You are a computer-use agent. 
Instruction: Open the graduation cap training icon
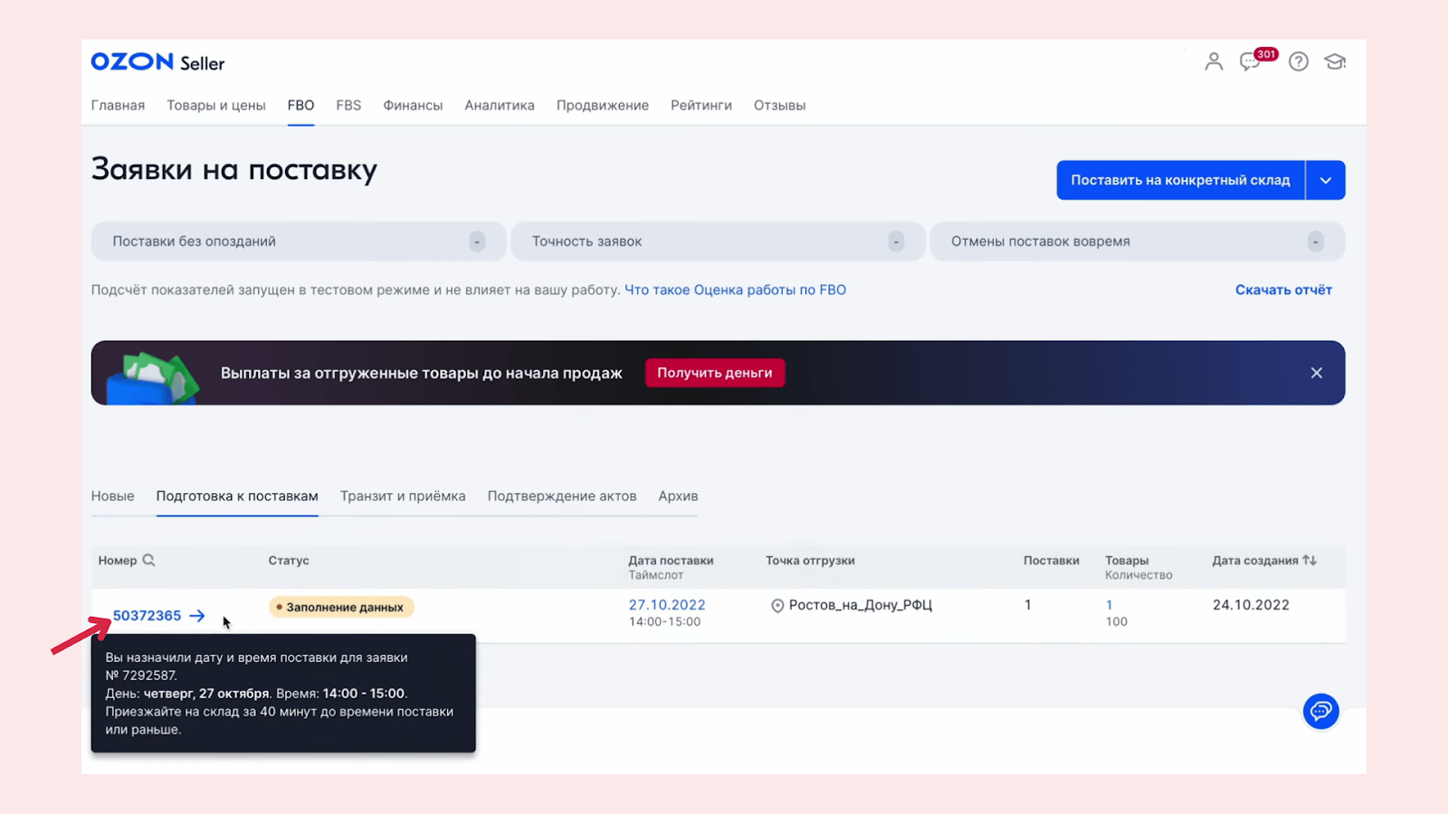[1335, 62]
